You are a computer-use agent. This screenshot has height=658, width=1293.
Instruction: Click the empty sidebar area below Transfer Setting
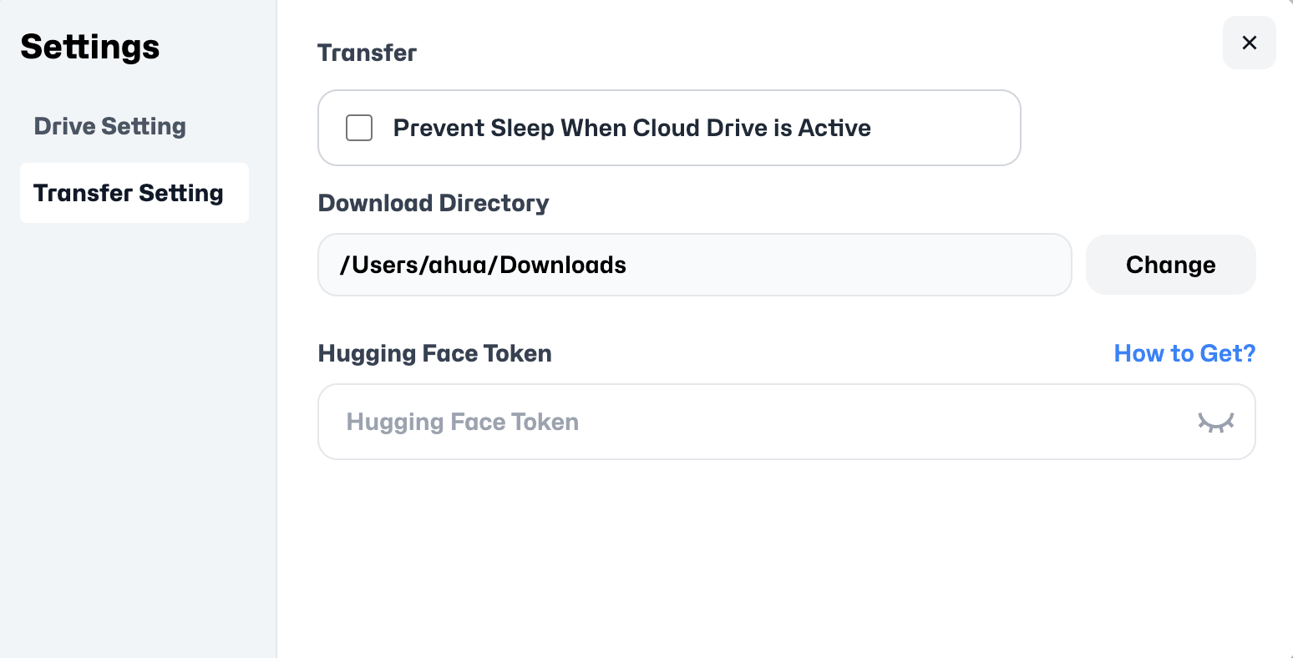138,418
